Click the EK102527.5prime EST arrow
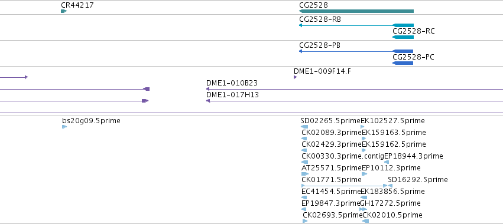This screenshot has width=503, height=224. pyautogui.click(x=362, y=127)
